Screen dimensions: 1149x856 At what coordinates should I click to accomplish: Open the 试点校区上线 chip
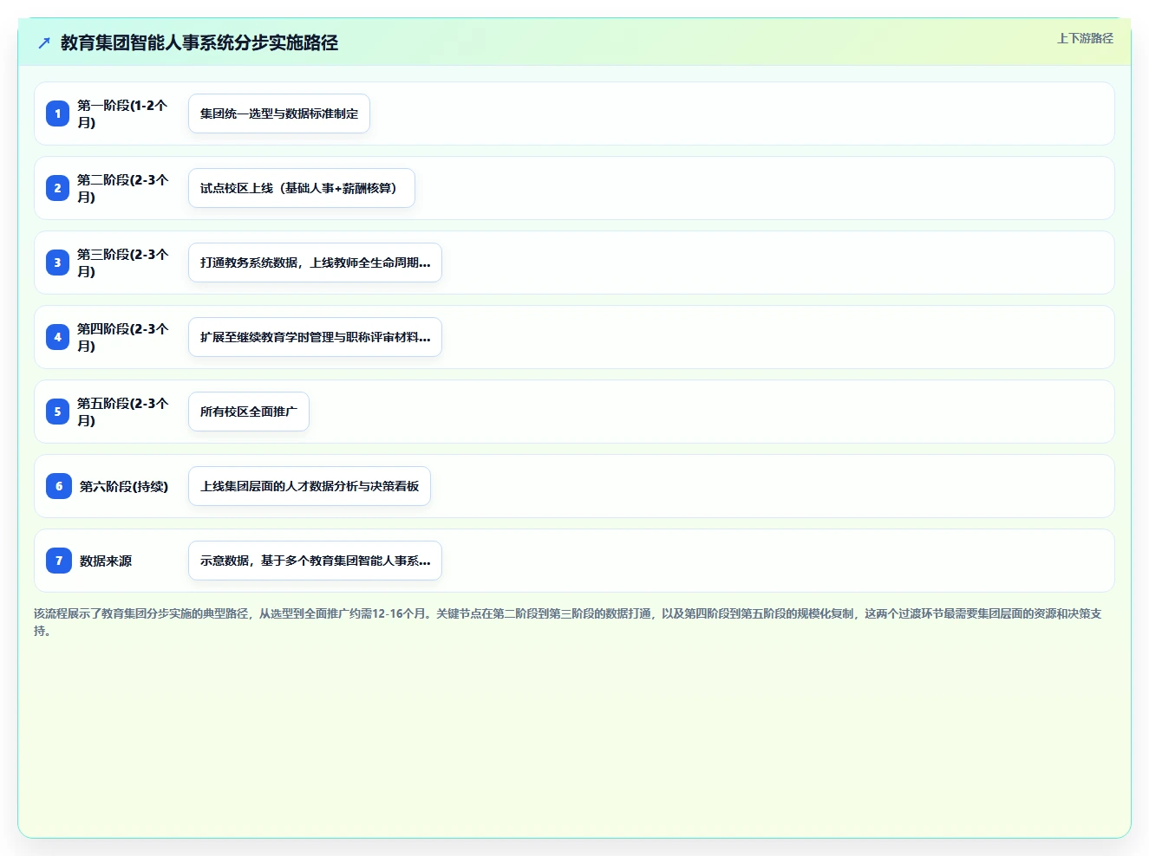(302, 188)
